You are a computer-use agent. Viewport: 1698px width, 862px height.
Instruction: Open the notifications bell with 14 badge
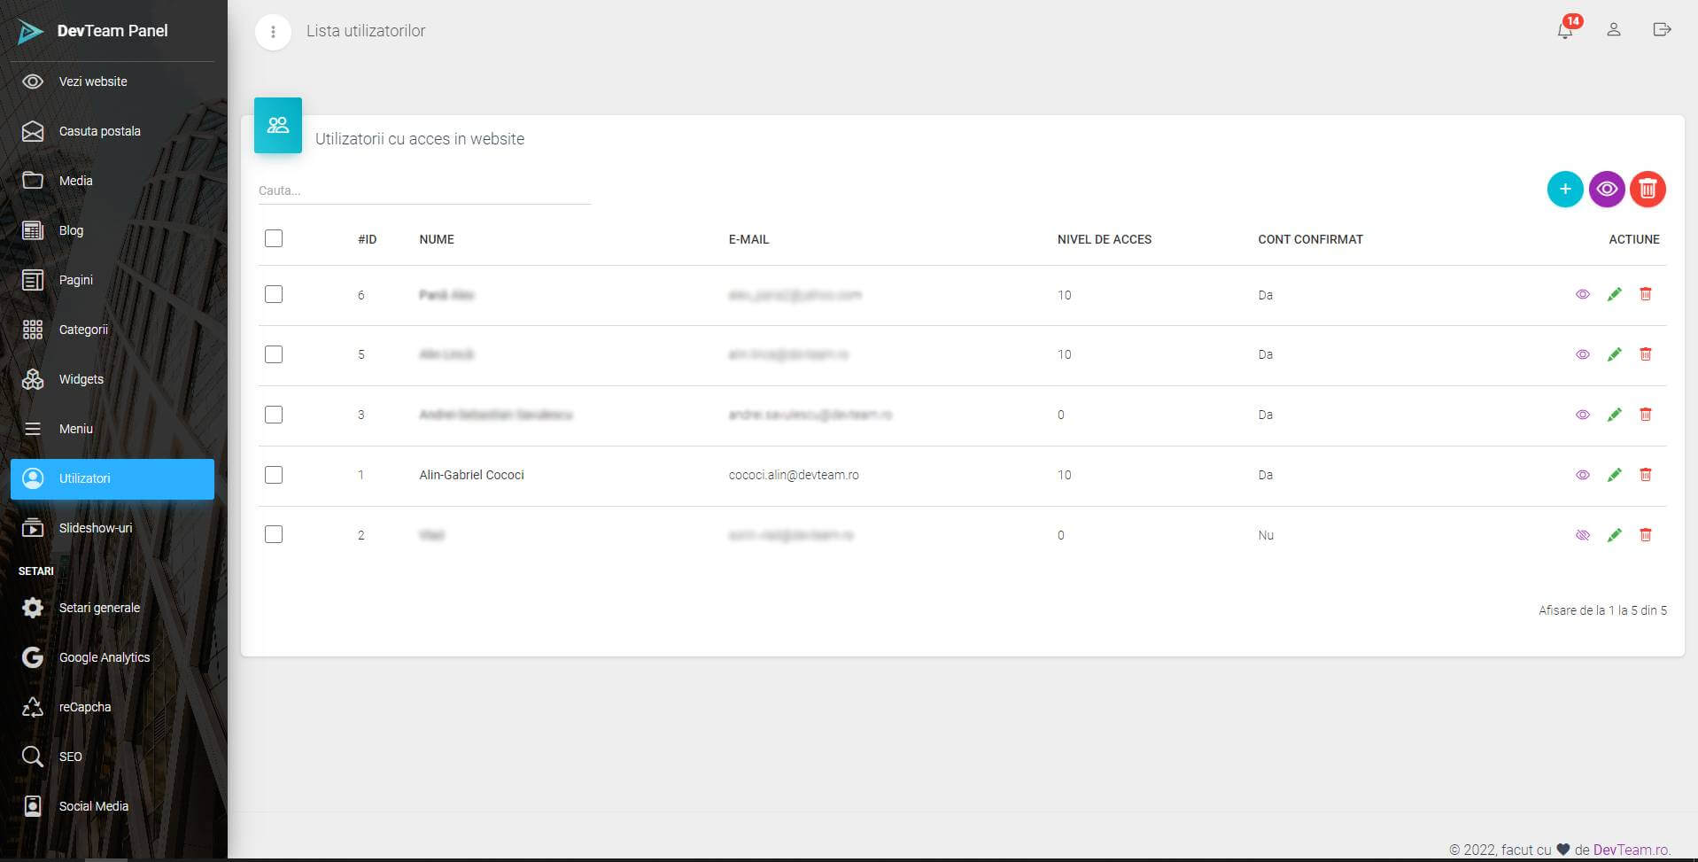[x=1565, y=30]
